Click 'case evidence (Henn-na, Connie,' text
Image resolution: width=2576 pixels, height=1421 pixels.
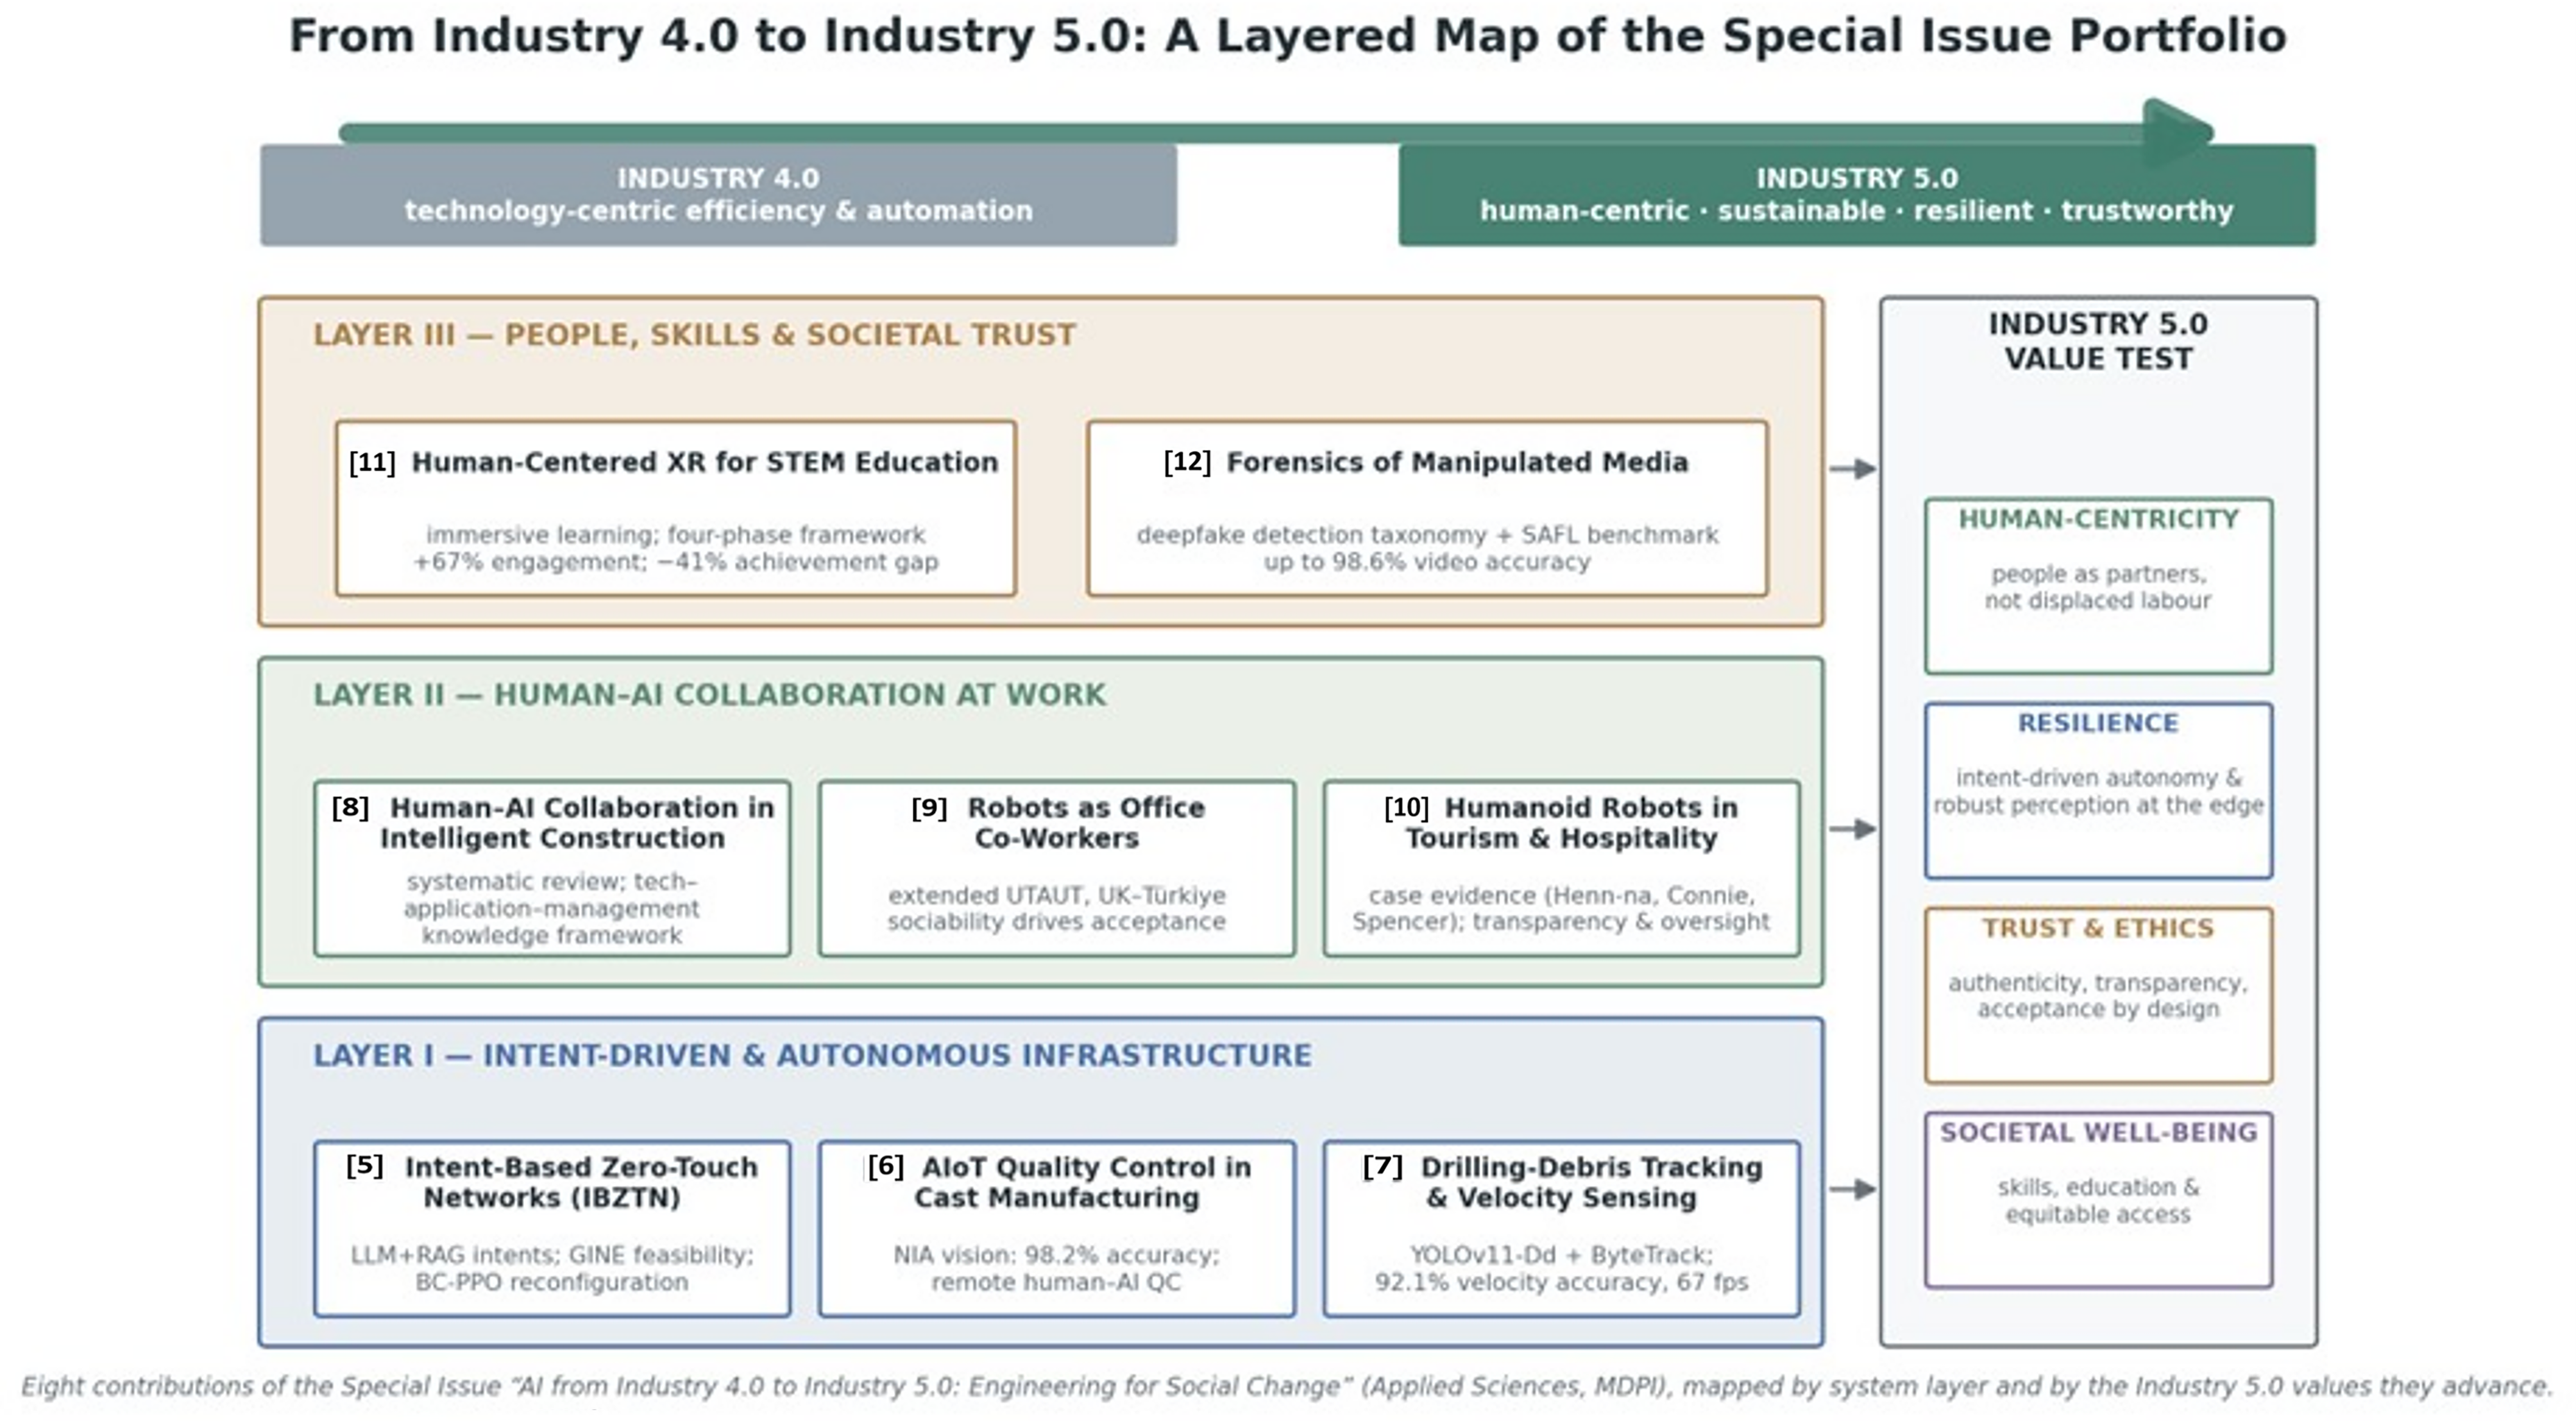[x=1562, y=895]
